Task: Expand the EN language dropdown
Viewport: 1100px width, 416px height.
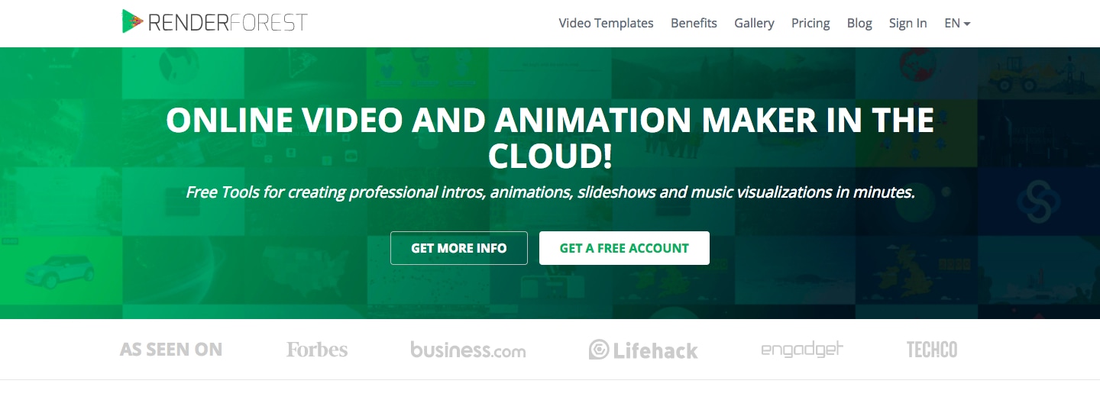Action: click(x=957, y=23)
